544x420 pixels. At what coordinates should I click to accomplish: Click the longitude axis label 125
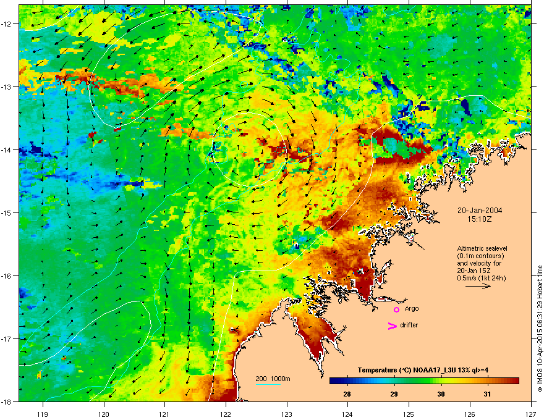(409, 414)
